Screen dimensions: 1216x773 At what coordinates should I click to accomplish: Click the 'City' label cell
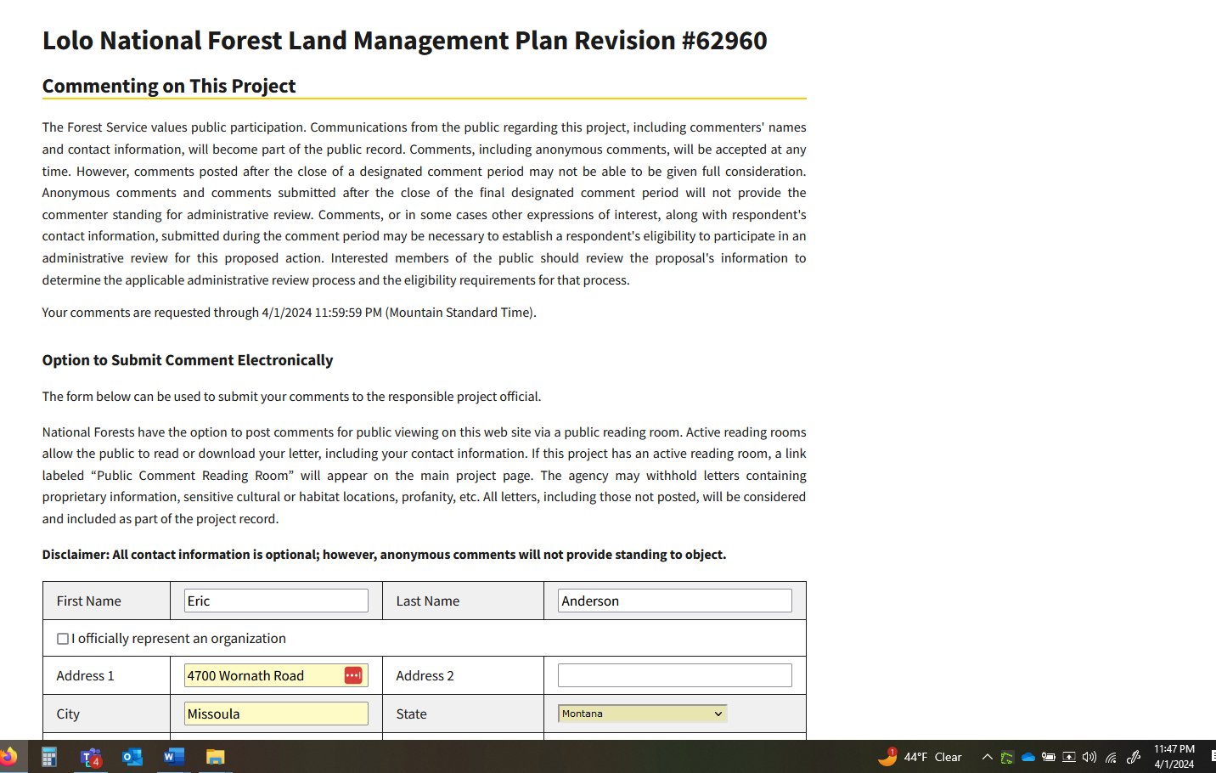coord(107,714)
